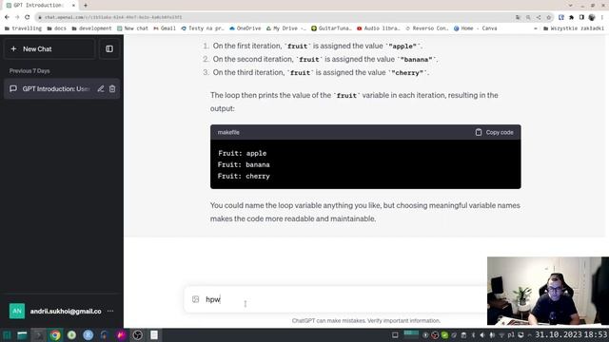The width and height of the screenshot is (609, 342).
Task: Open the Audio libra... bookmark
Action: coord(379,28)
